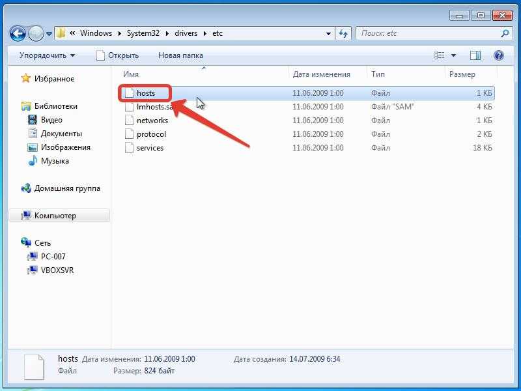521x391 pixels.
Task: Select the networks file
Action: [x=152, y=121]
